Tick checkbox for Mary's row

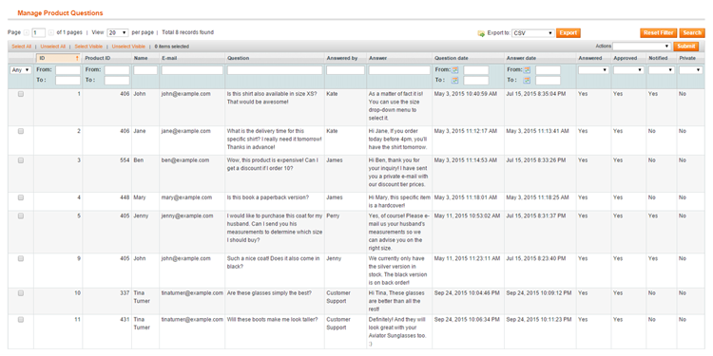tap(21, 197)
